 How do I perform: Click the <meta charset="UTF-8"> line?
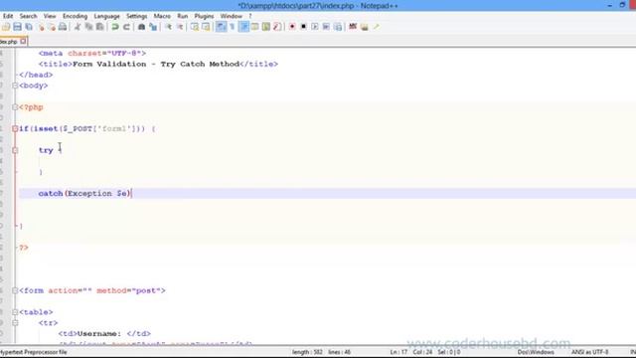tap(92, 53)
